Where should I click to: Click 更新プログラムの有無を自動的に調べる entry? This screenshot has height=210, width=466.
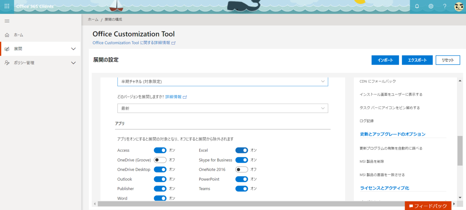click(x=391, y=148)
